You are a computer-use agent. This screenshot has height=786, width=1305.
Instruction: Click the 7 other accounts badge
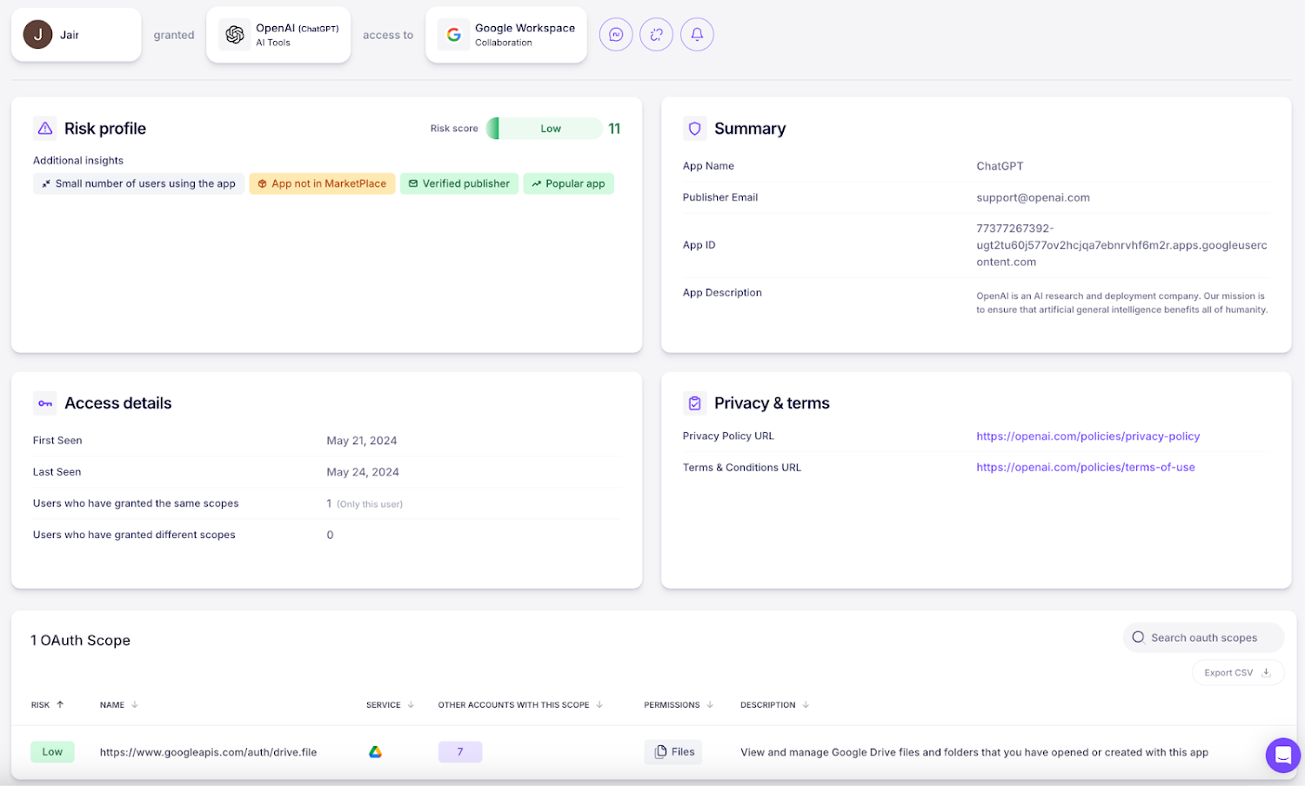coord(460,752)
